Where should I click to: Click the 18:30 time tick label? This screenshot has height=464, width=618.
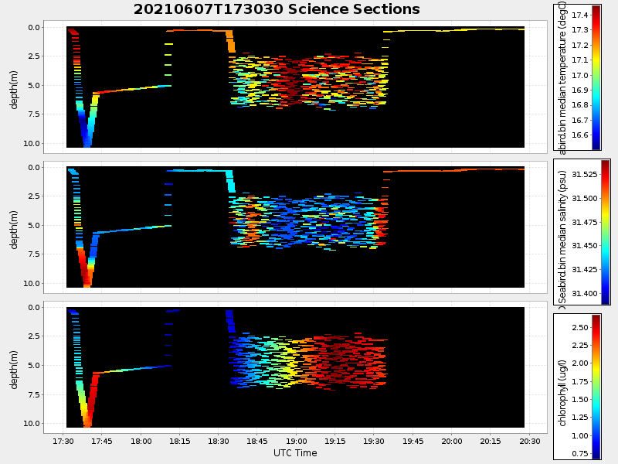219,441
